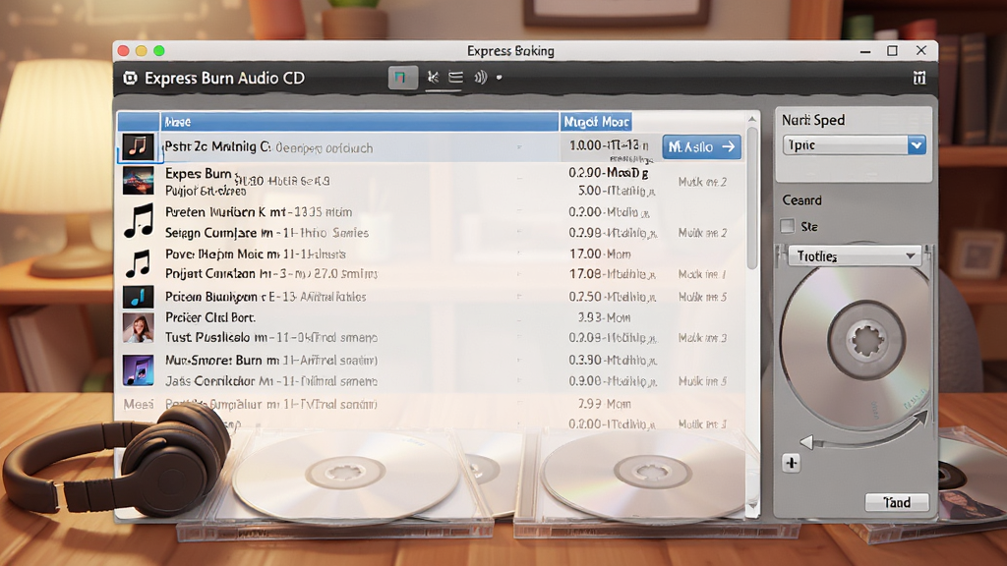Screen dimensions: 1007x566
Task: Click the vertical scrollbar thumb of list
Action: pyautogui.click(x=752, y=198)
